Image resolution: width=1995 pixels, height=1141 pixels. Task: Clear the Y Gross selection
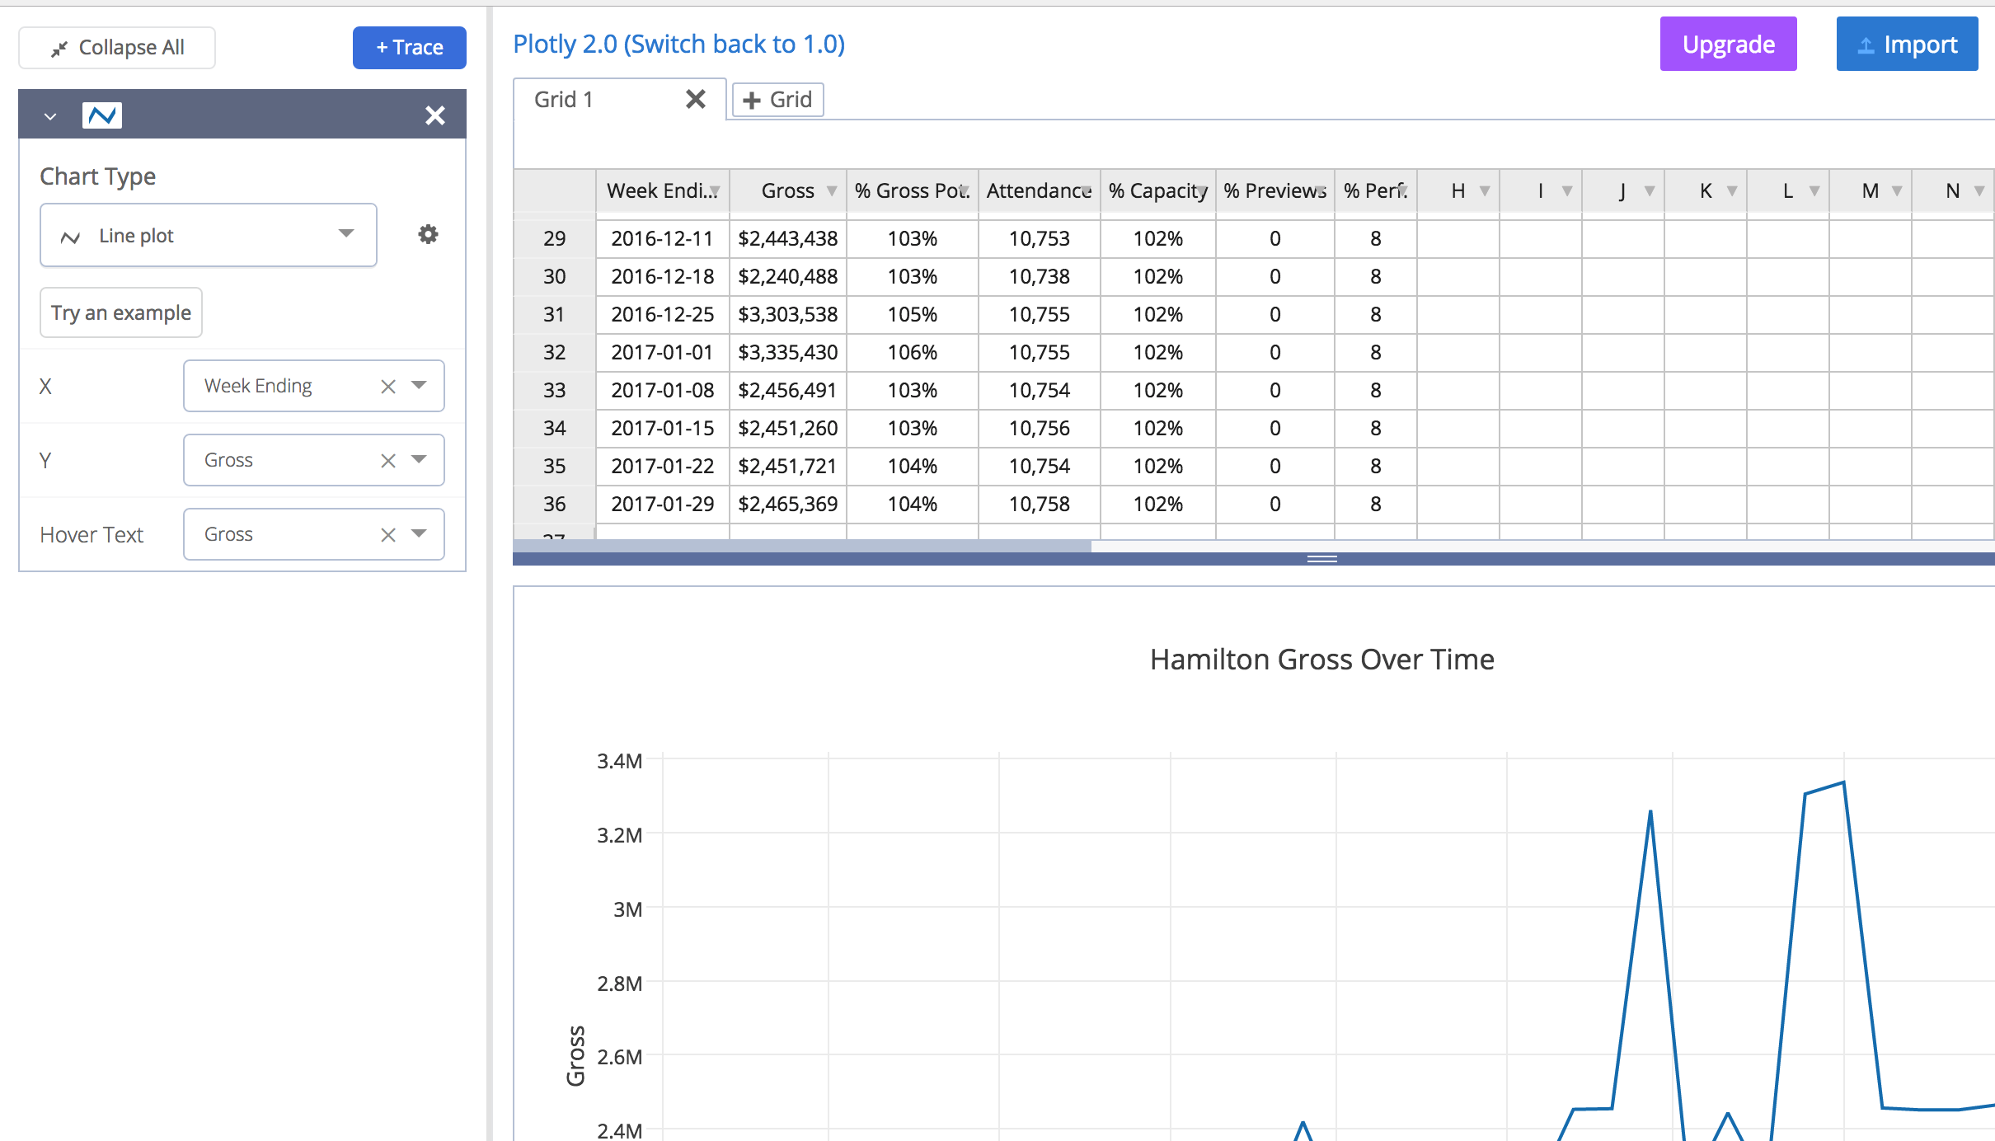point(388,460)
